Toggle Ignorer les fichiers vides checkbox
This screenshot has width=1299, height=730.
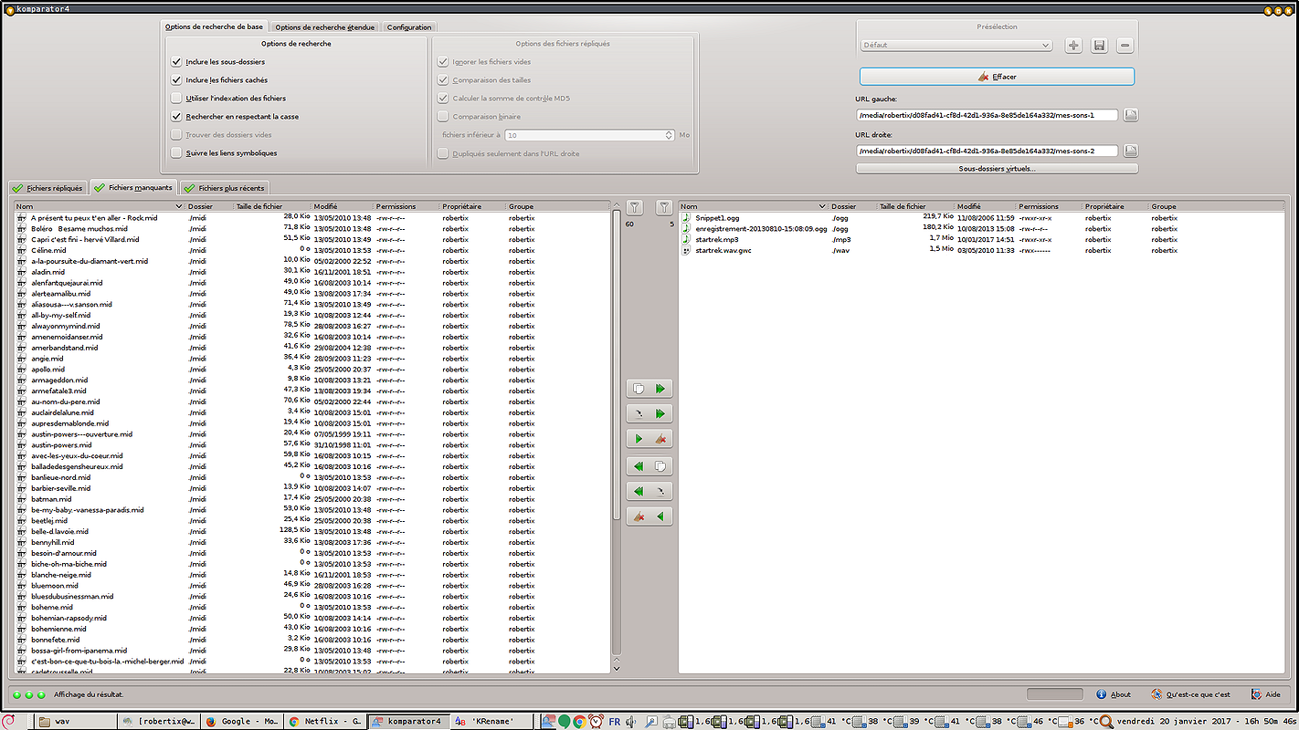444,62
